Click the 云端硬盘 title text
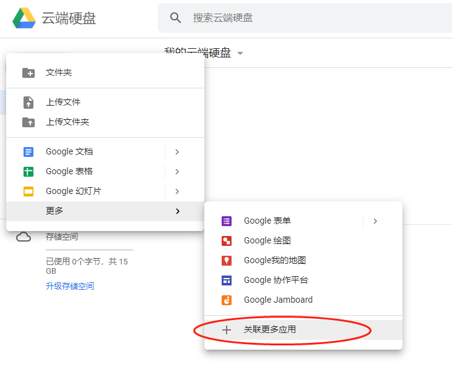The image size is (452, 375). (x=69, y=18)
